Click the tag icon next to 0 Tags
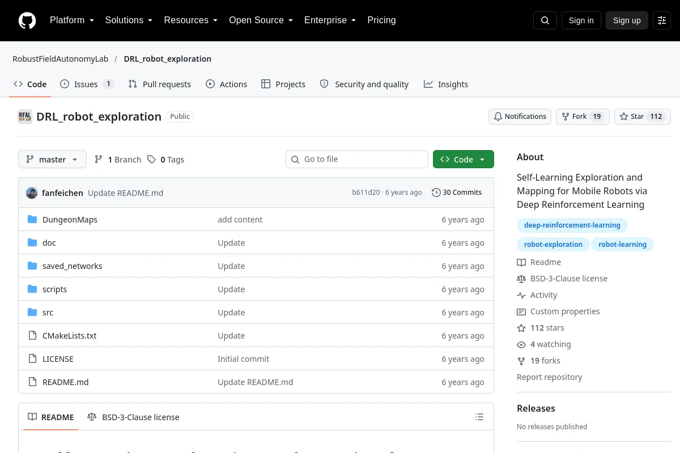 pos(151,160)
